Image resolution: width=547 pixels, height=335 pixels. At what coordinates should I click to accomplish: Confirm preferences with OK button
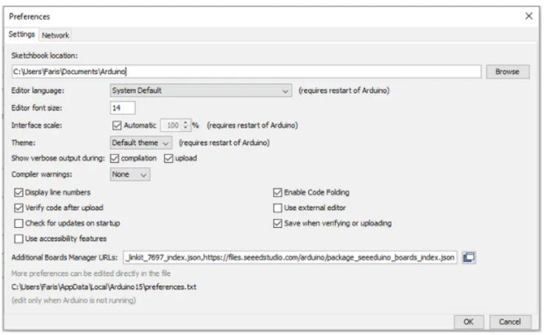click(x=468, y=322)
